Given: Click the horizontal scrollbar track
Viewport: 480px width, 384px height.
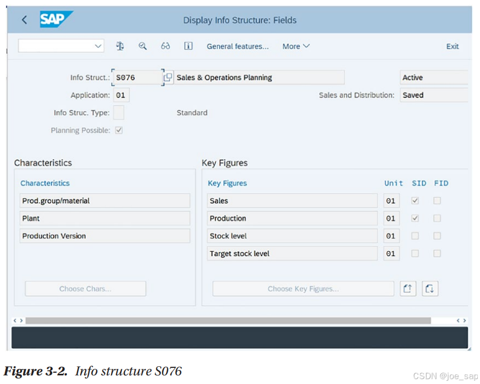Looking at the screenshot, I should (228, 320).
